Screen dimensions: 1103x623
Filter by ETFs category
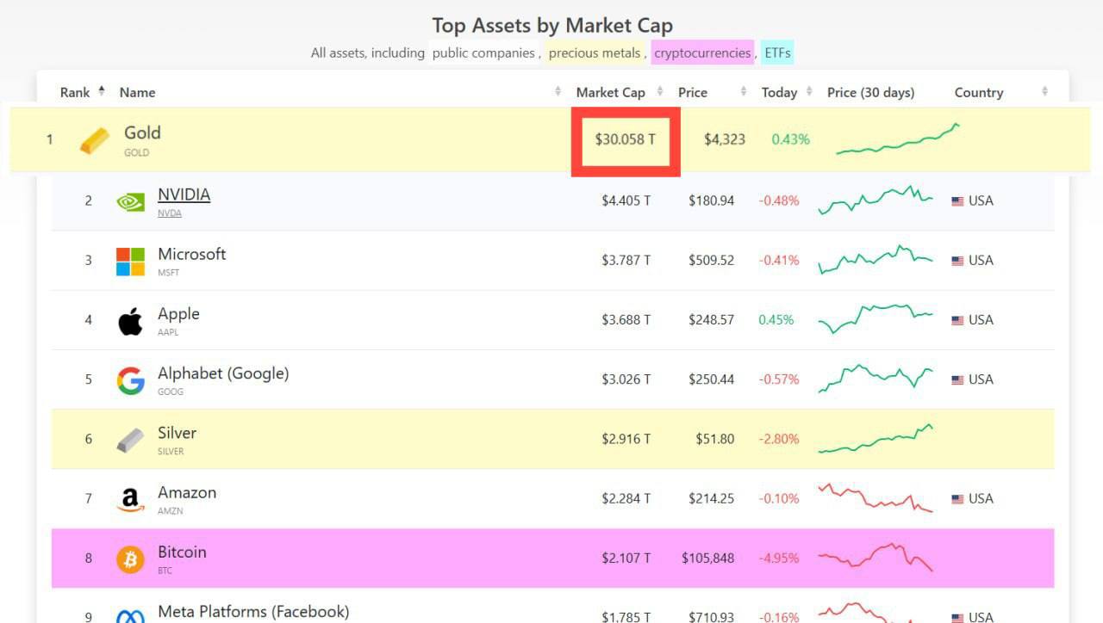pos(777,53)
